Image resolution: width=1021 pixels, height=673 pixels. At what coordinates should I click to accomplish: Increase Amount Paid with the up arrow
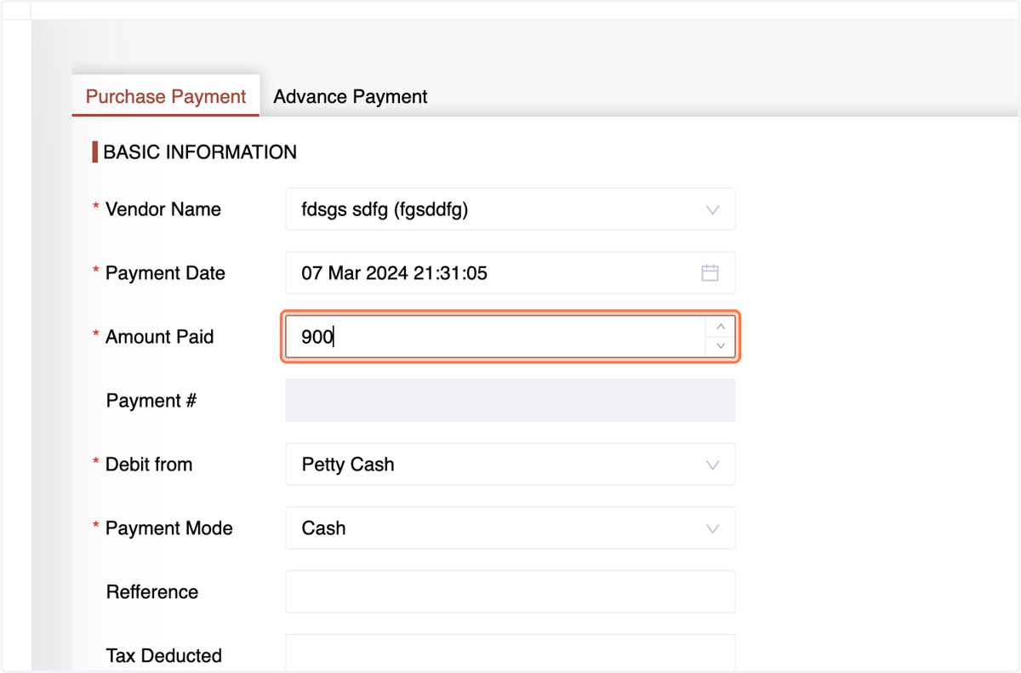pyautogui.click(x=721, y=327)
